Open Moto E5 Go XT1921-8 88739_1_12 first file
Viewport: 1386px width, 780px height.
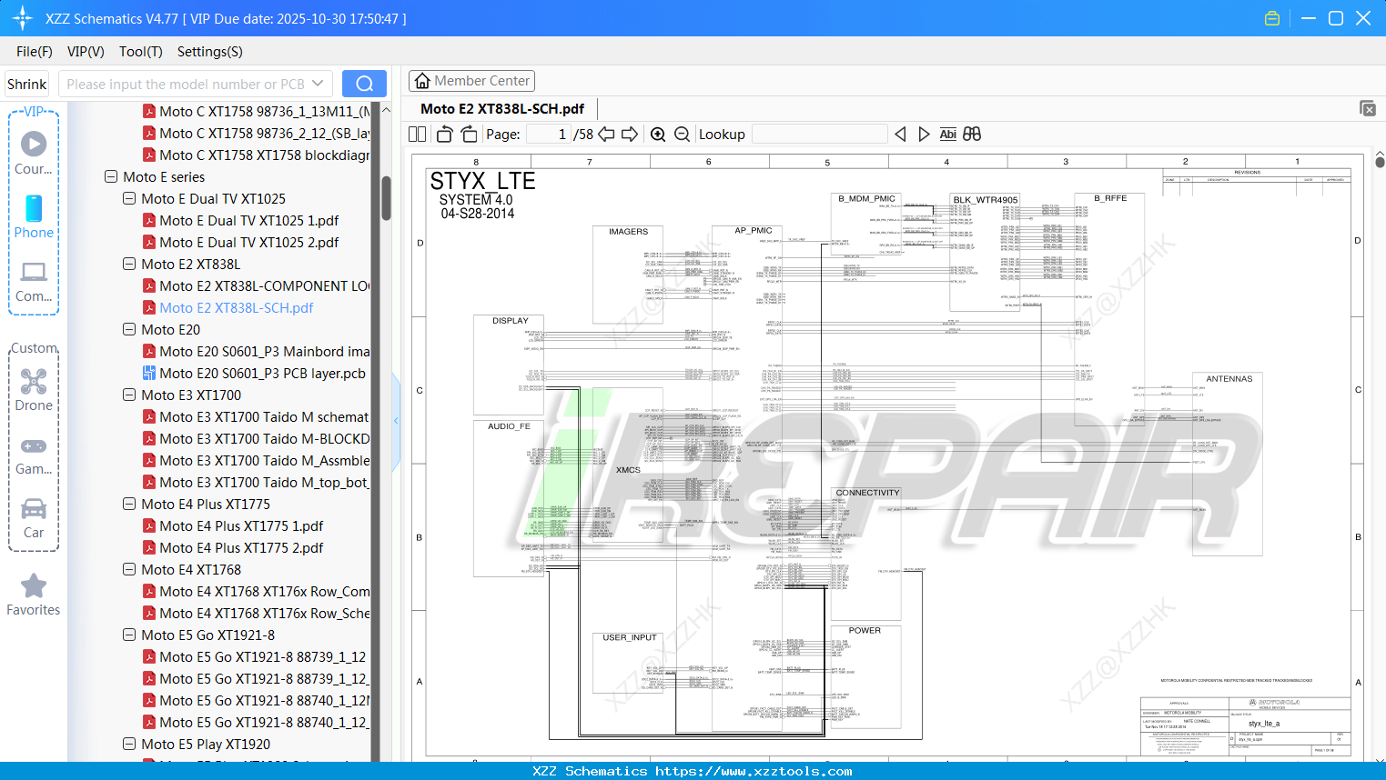click(255, 656)
